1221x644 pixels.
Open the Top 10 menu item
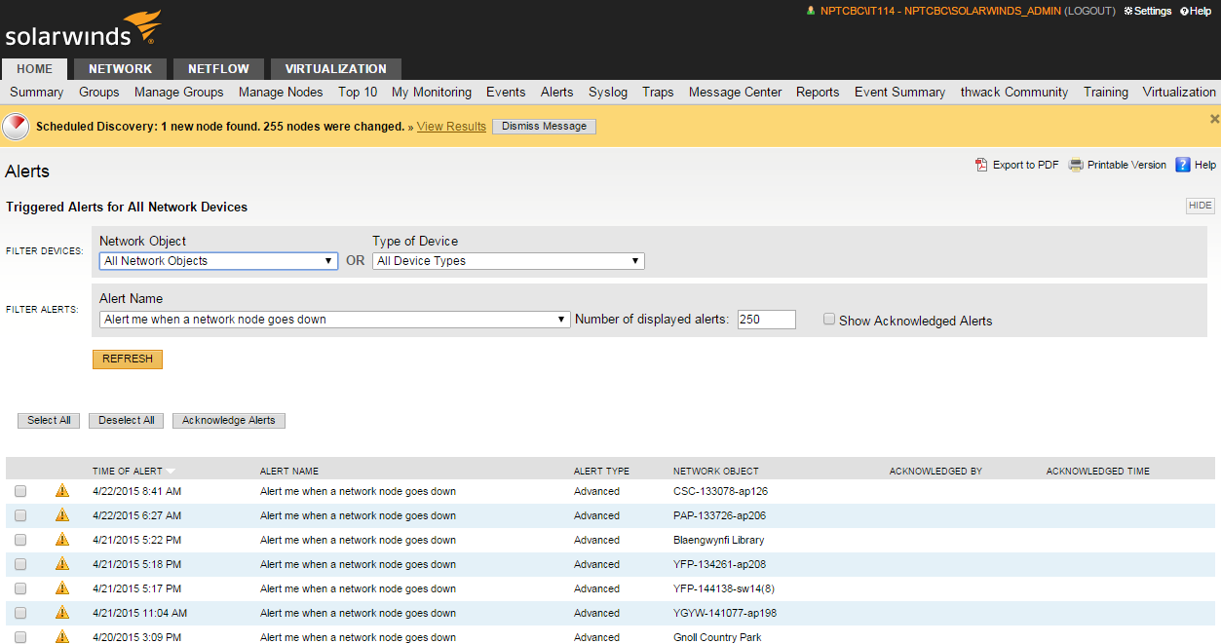(358, 92)
